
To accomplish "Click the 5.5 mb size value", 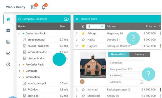I will pos(64,83).
